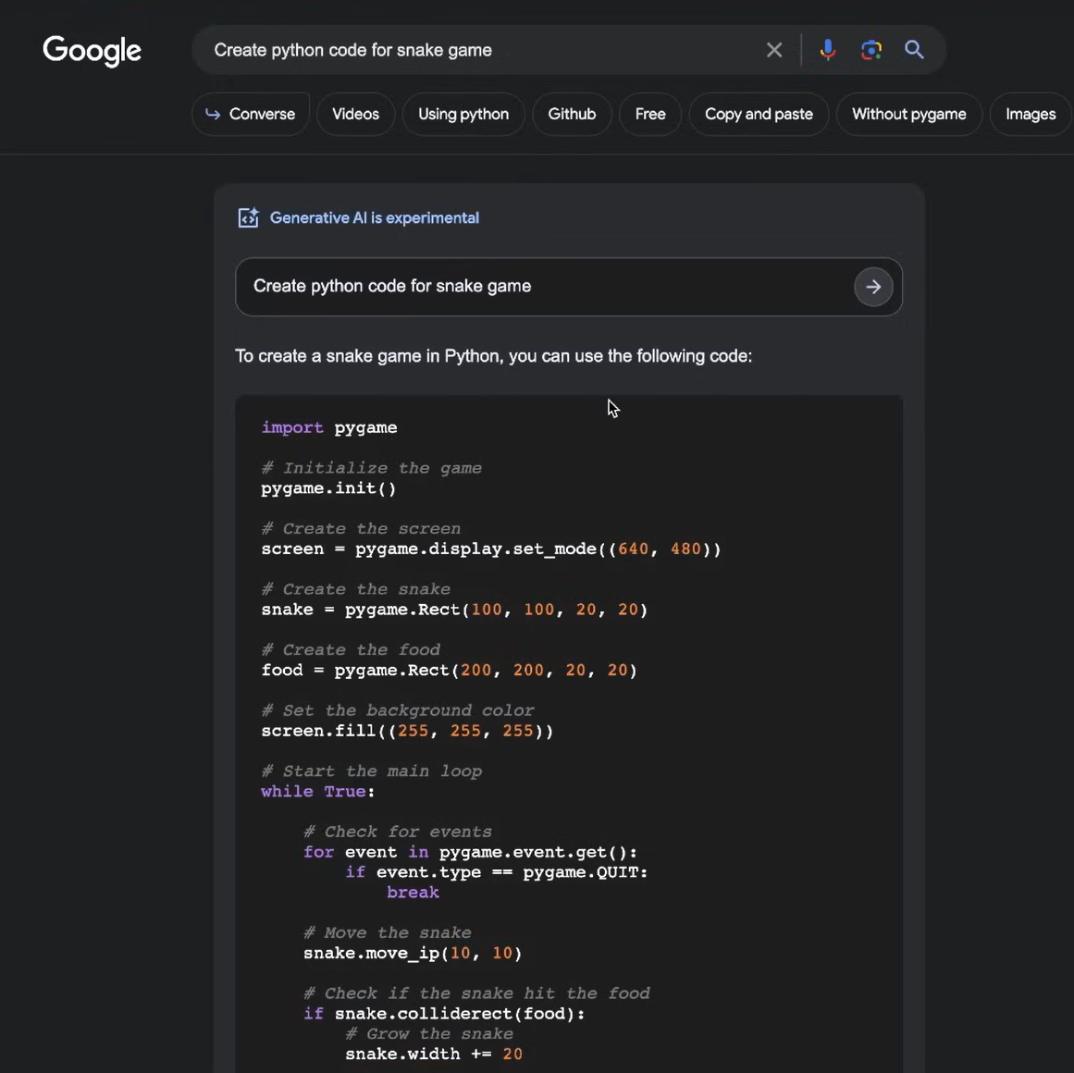Click the generative AI sparkle icon
The width and height of the screenshot is (1074, 1073).
(248, 217)
